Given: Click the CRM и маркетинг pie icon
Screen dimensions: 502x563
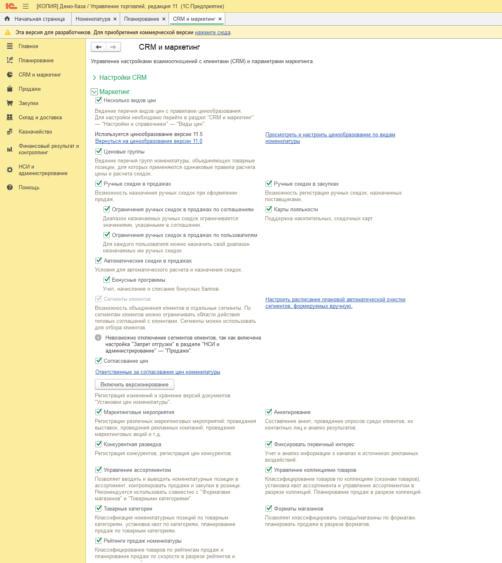Looking at the screenshot, I should [10, 75].
